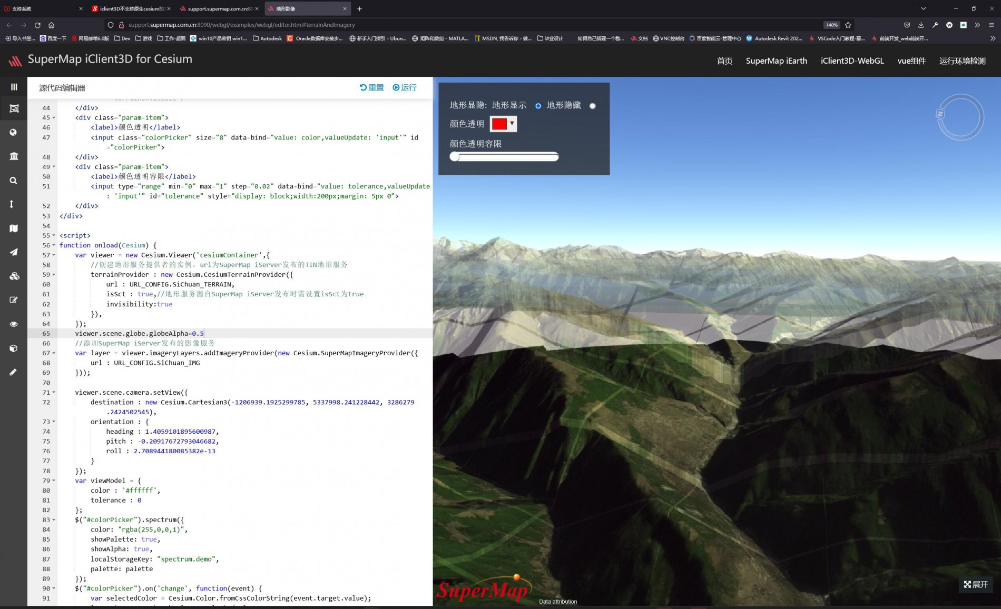Open SuperMap iEarth navigation item

click(x=776, y=61)
